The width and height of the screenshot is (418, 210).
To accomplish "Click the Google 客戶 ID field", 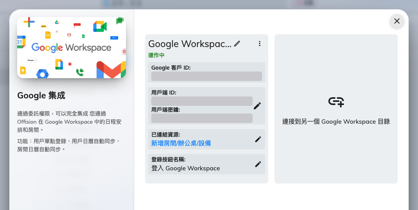I will point(207,76).
